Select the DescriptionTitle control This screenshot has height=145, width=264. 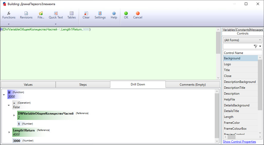point(240,88)
